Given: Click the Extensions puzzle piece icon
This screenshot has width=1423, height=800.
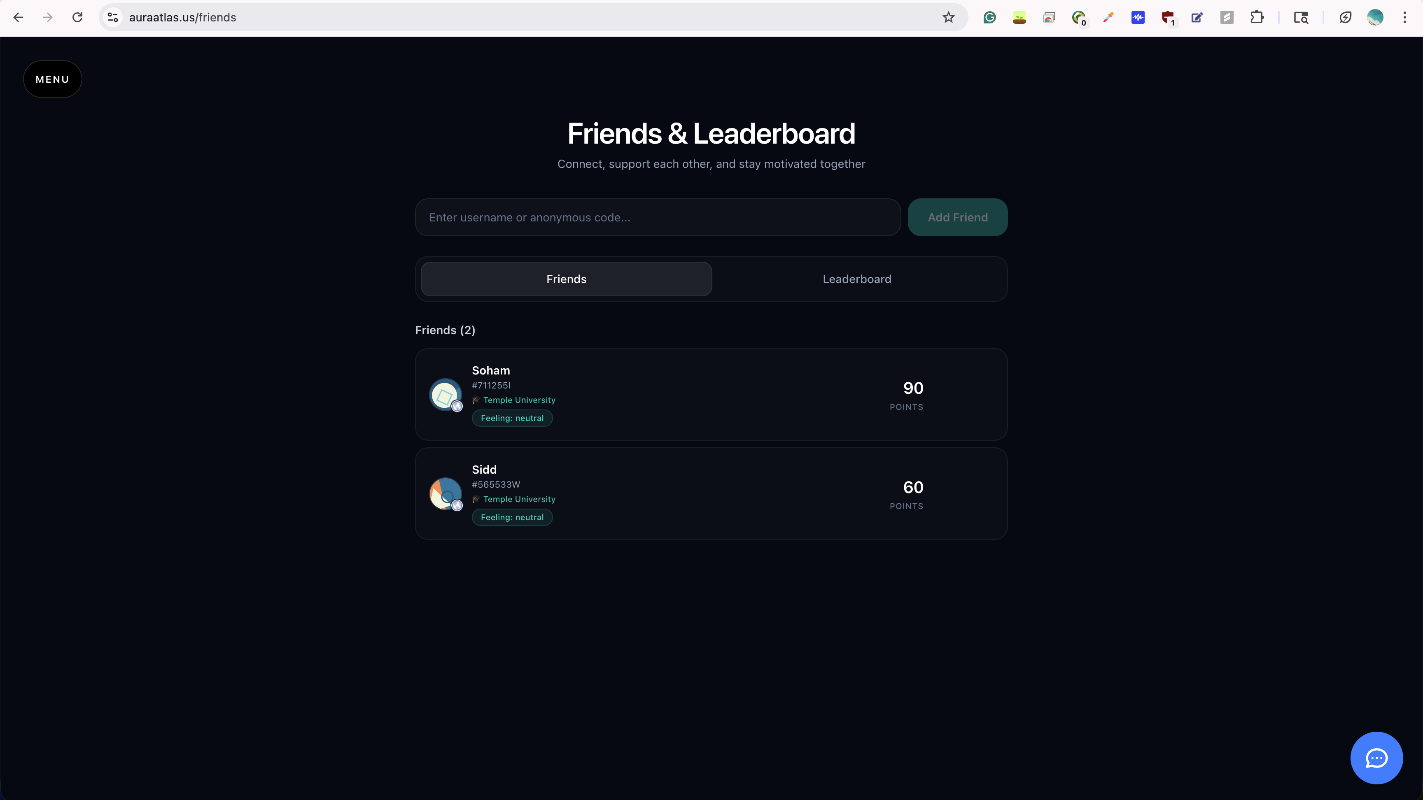Looking at the screenshot, I should click(x=1257, y=18).
